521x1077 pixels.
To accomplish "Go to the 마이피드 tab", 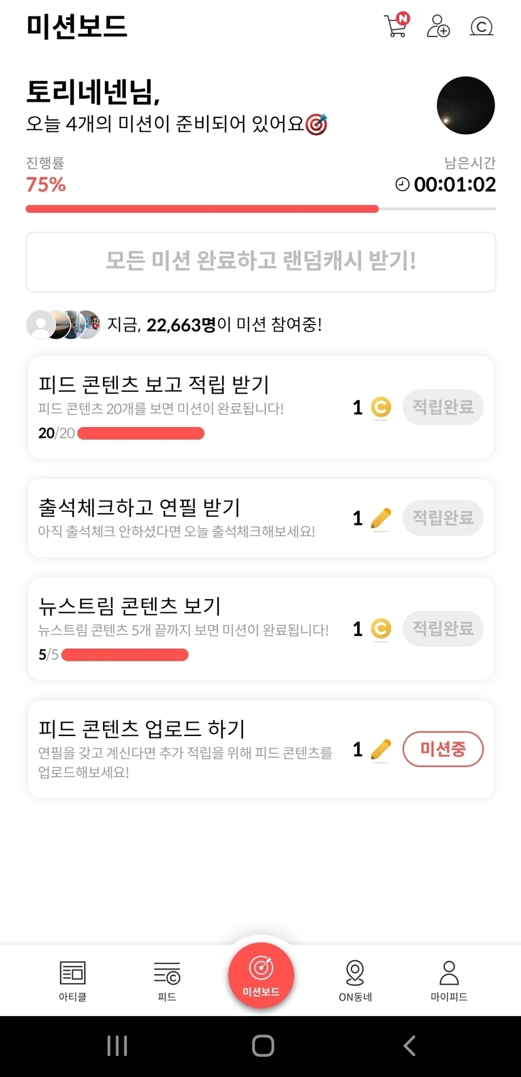I will [449, 980].
